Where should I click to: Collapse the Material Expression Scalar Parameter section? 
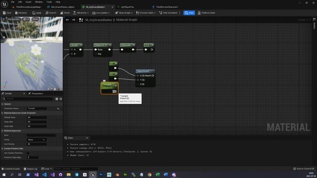(x=2, y=113)
